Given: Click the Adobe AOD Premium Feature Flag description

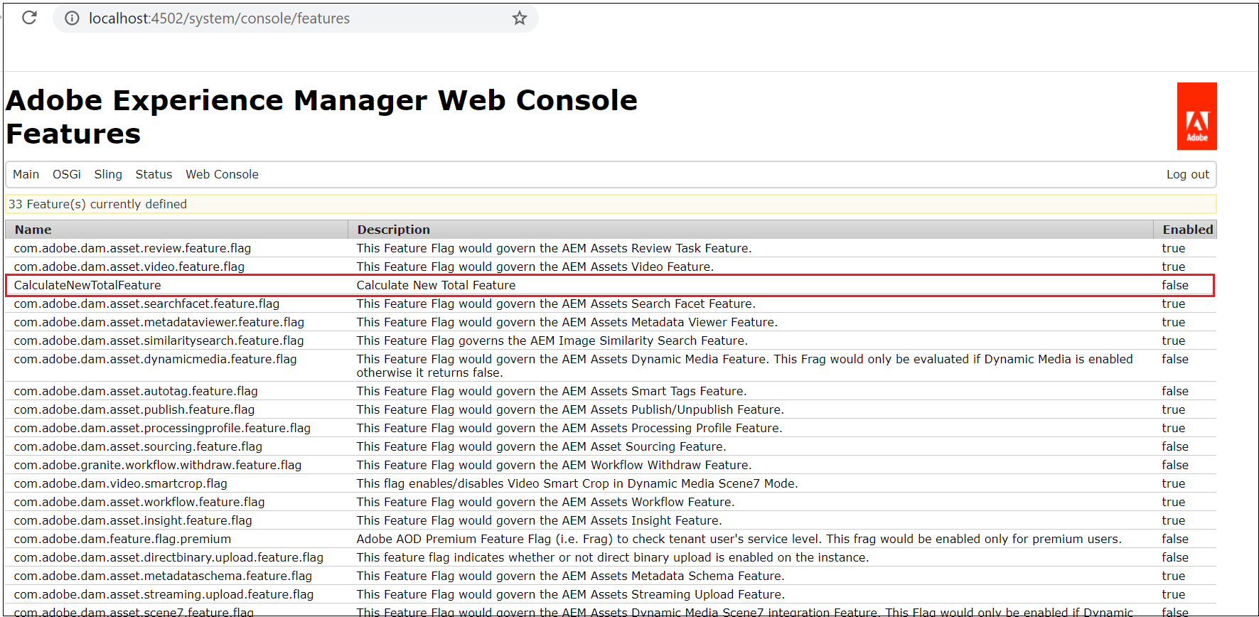Looking at the screenshot, I should point(739,539).
